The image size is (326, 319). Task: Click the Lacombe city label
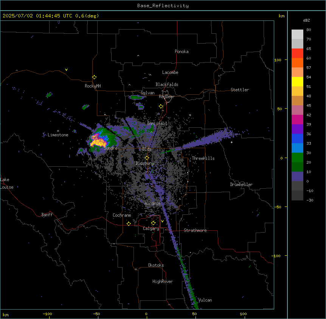[x=170, y=72]
